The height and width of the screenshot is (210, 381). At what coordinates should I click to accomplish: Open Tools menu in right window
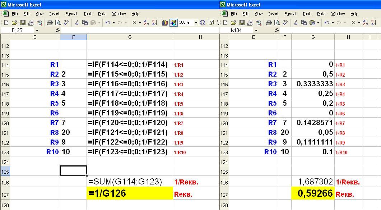307,14
